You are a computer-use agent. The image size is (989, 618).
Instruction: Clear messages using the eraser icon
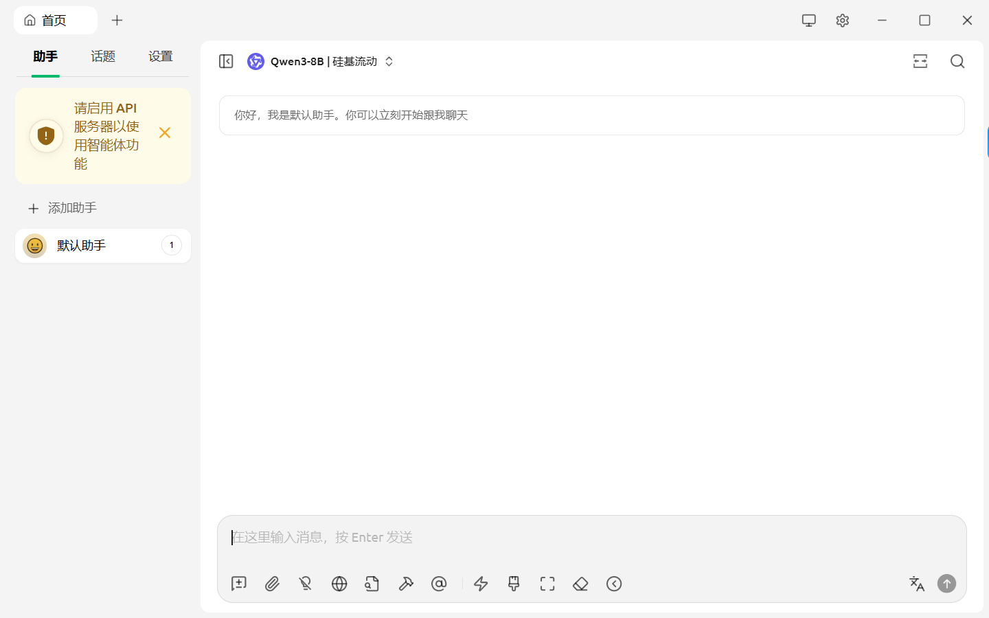580,584
